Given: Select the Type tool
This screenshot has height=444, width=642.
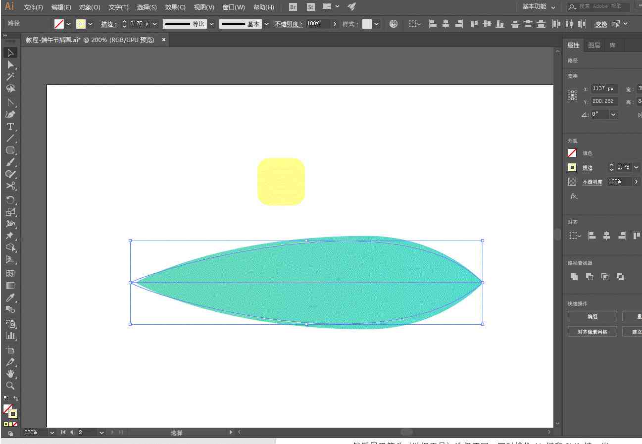Looking at the screenshot, I should point(10,126).
